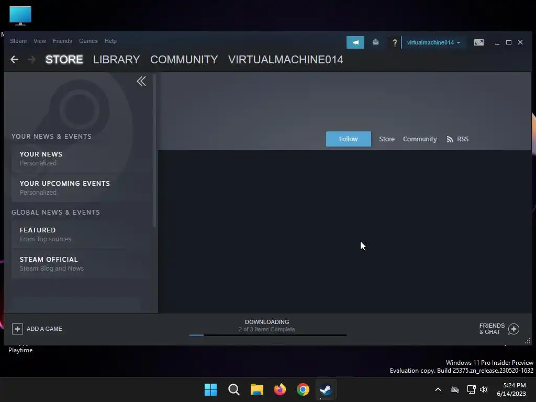Launch Firefox from the taskbar
Screen dimensions: 536x402
click(280, 389)
